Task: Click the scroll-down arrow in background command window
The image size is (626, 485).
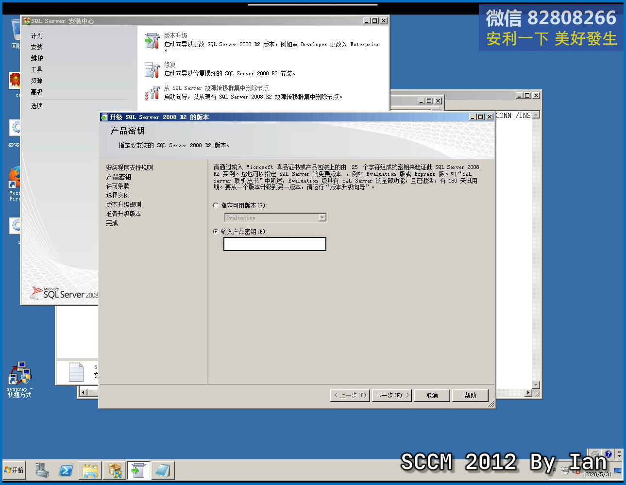Action: pyautogui.click(x=536, y=385)
